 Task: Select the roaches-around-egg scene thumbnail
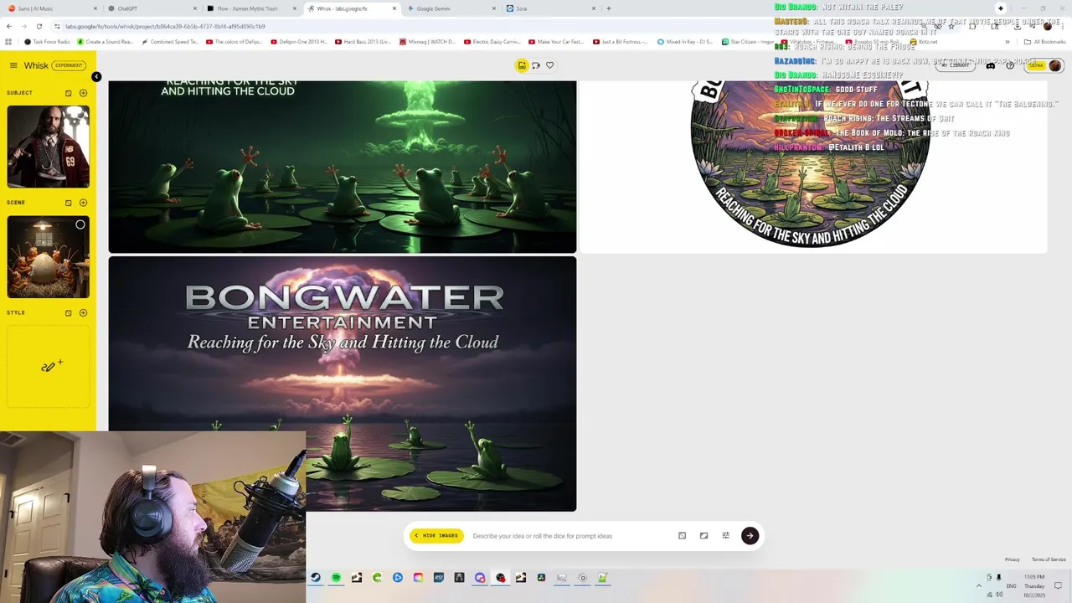[49, 257]
